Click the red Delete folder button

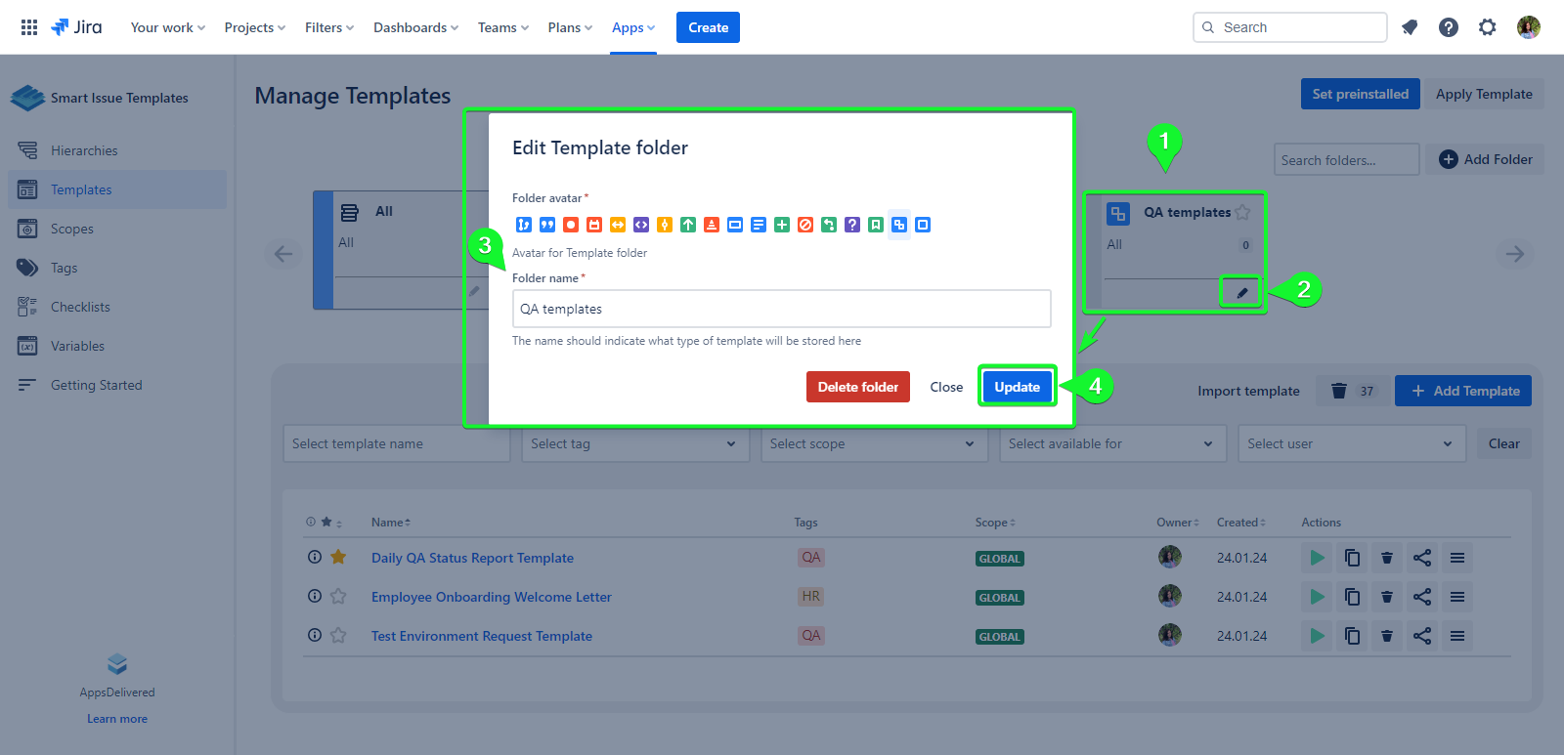[857, 387]
